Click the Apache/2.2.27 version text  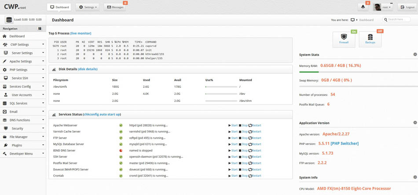point(336,134)
